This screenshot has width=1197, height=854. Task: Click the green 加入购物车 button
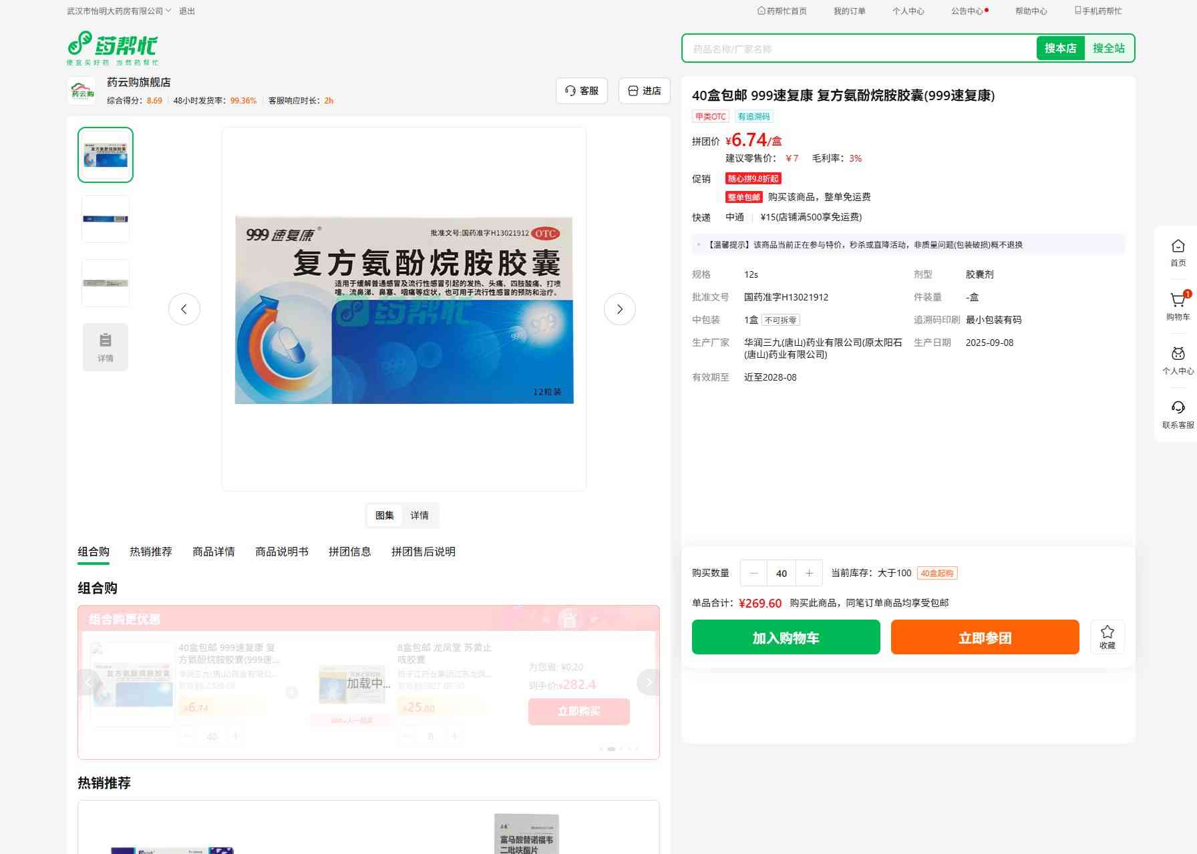786,638
